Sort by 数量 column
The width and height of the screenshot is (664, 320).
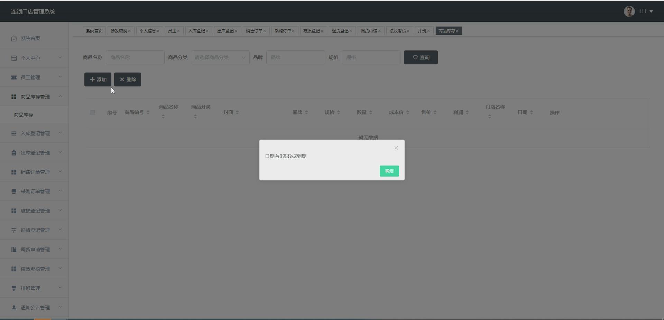(x=371, y=112)
